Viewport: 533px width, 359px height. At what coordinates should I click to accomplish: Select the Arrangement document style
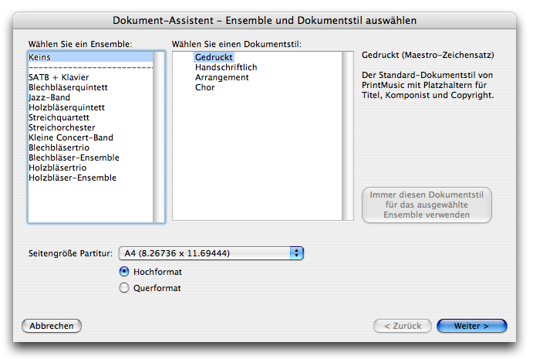point(221,78)
